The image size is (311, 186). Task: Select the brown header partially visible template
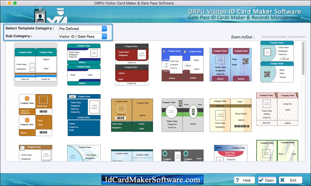coord(36,153)
